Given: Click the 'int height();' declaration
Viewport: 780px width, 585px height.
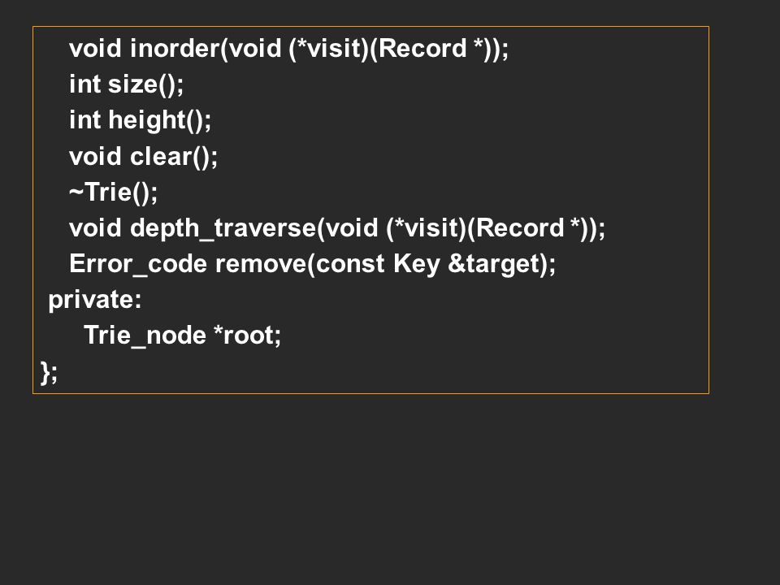Looking at the screenshot, I should (141, 121).
